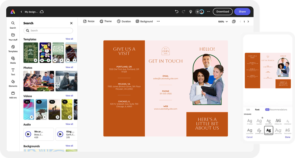Select the team photo on the canvas

[207, 79]
